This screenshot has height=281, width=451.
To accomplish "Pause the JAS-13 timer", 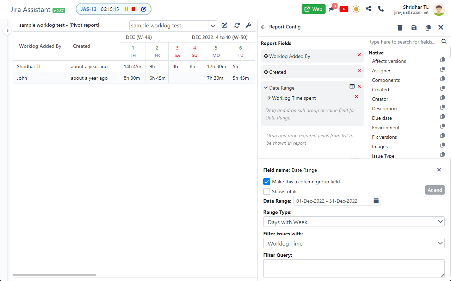I will (126, 9).
